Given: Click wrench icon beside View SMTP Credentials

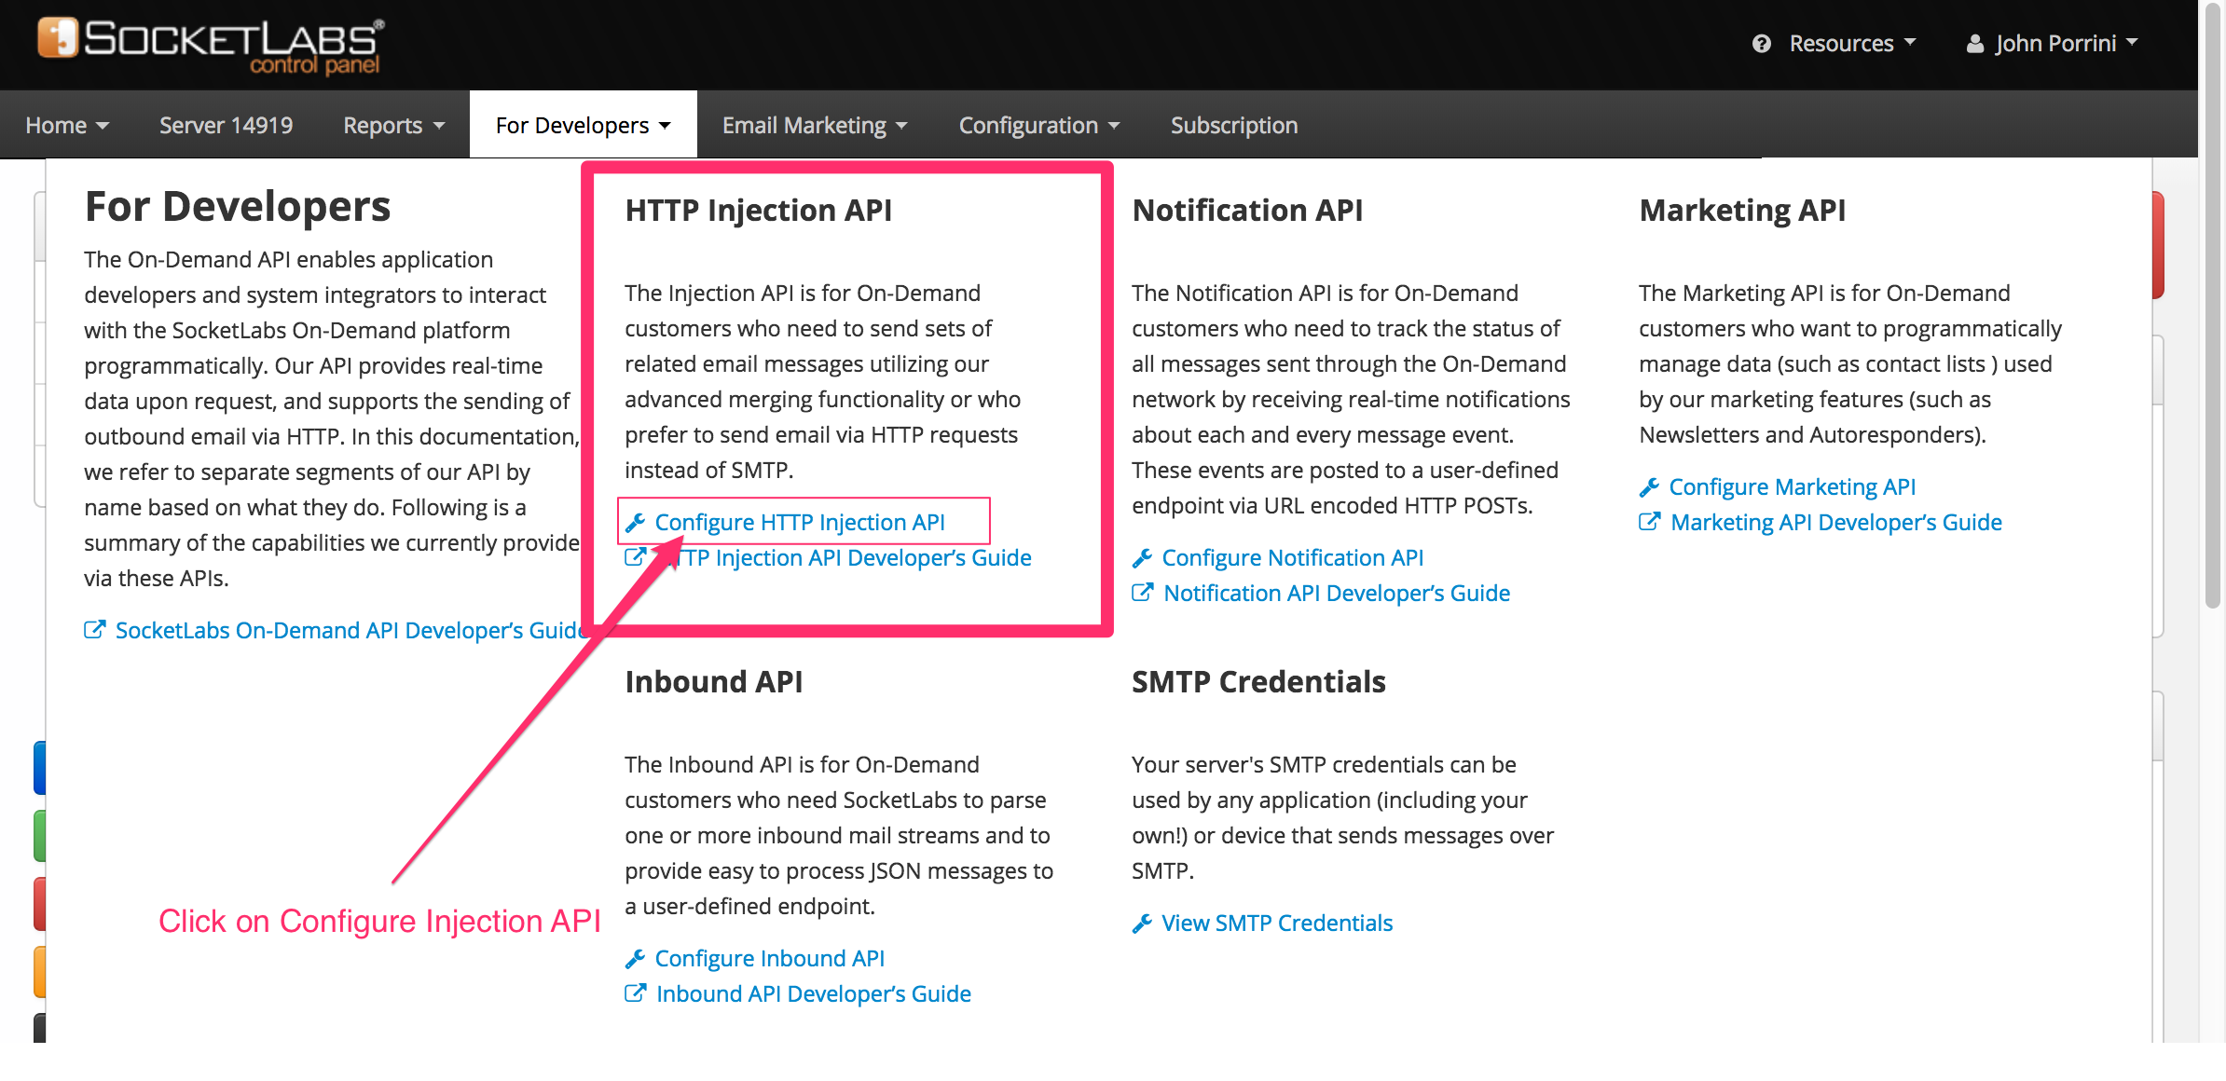Looking at the screenshot, I should click(1143, 924).
